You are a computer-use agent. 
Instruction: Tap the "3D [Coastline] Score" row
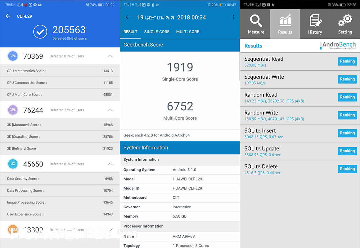60,136
